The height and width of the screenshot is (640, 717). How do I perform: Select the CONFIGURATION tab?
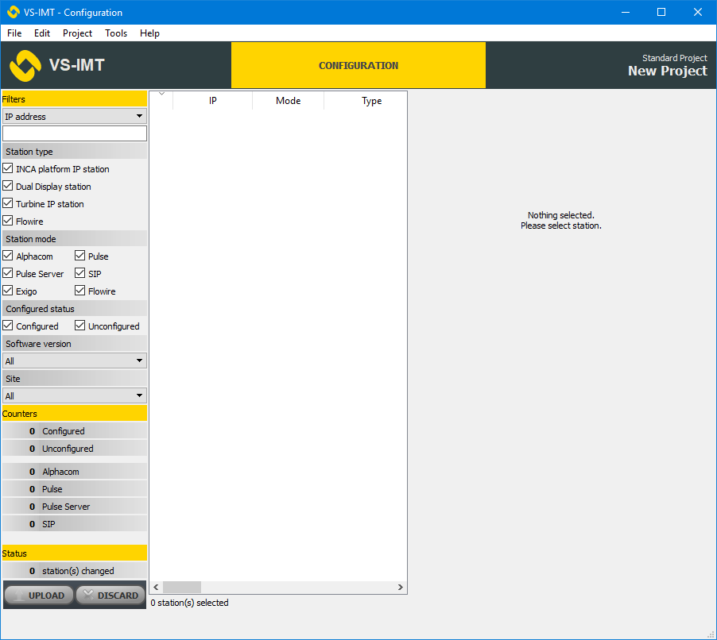358,66
